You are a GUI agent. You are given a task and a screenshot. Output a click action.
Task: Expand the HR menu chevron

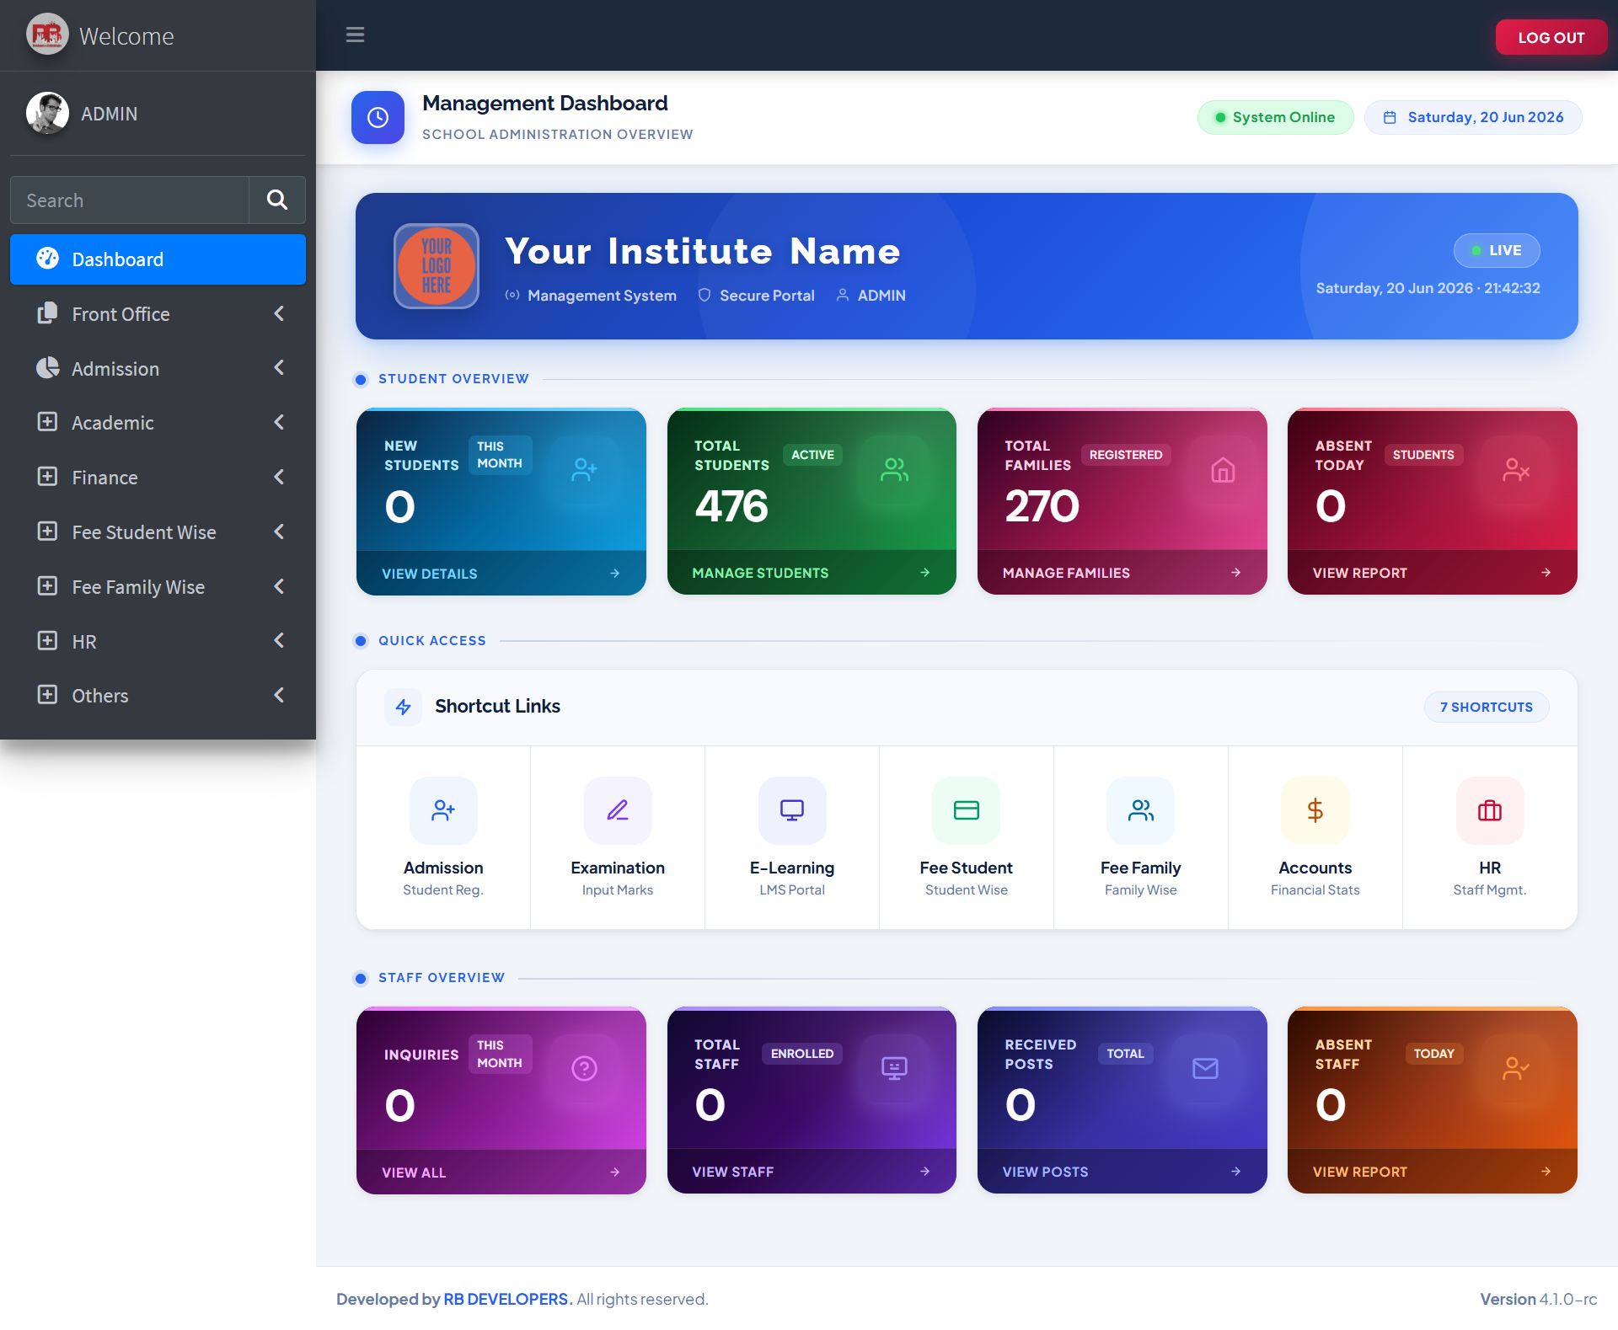(x=279, y=640)
